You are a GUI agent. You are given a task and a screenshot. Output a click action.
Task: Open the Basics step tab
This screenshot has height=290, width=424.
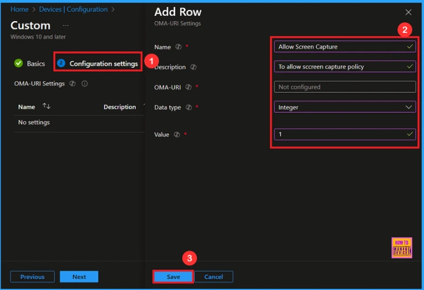[x=29, y=63]
